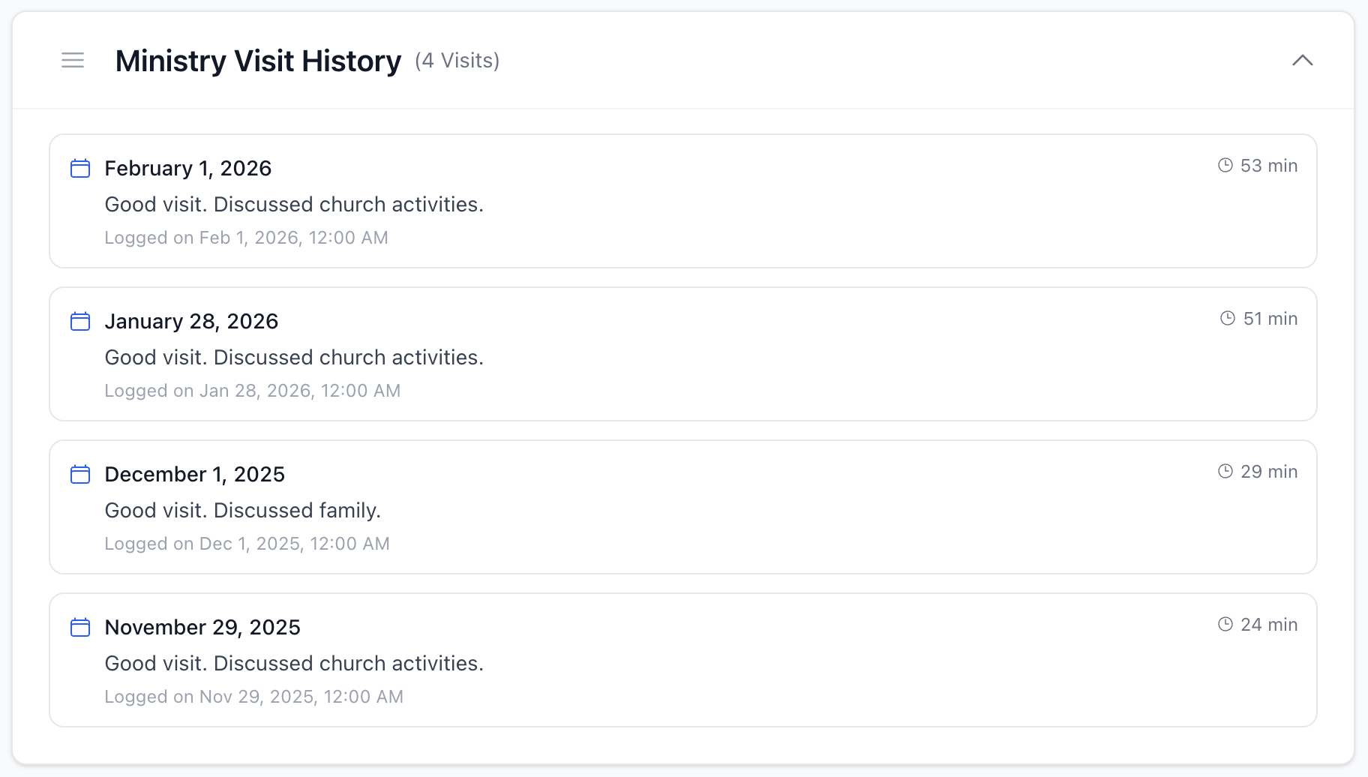
Task: Click the November 29, 2025 date heading
Action: [x=202, y=627]
